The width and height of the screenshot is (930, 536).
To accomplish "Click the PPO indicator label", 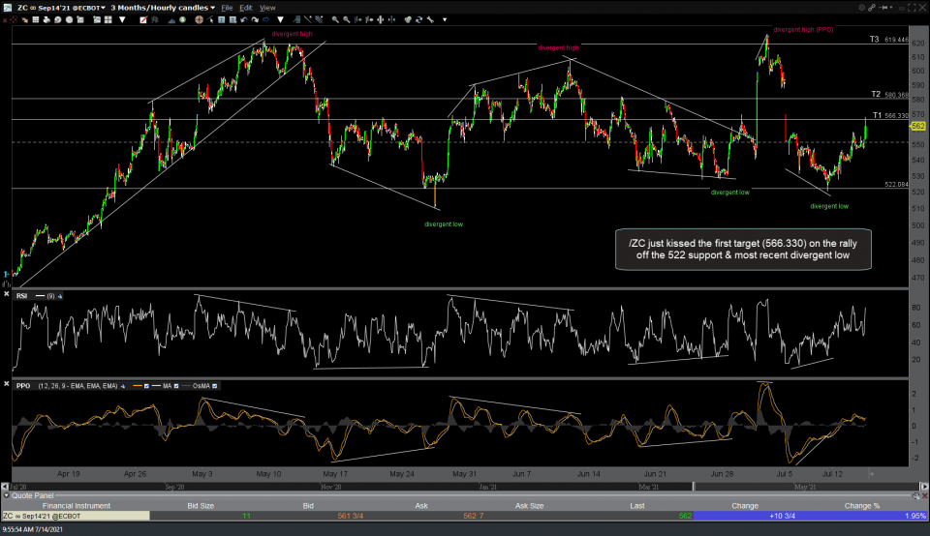I will [x=24, y=387].
